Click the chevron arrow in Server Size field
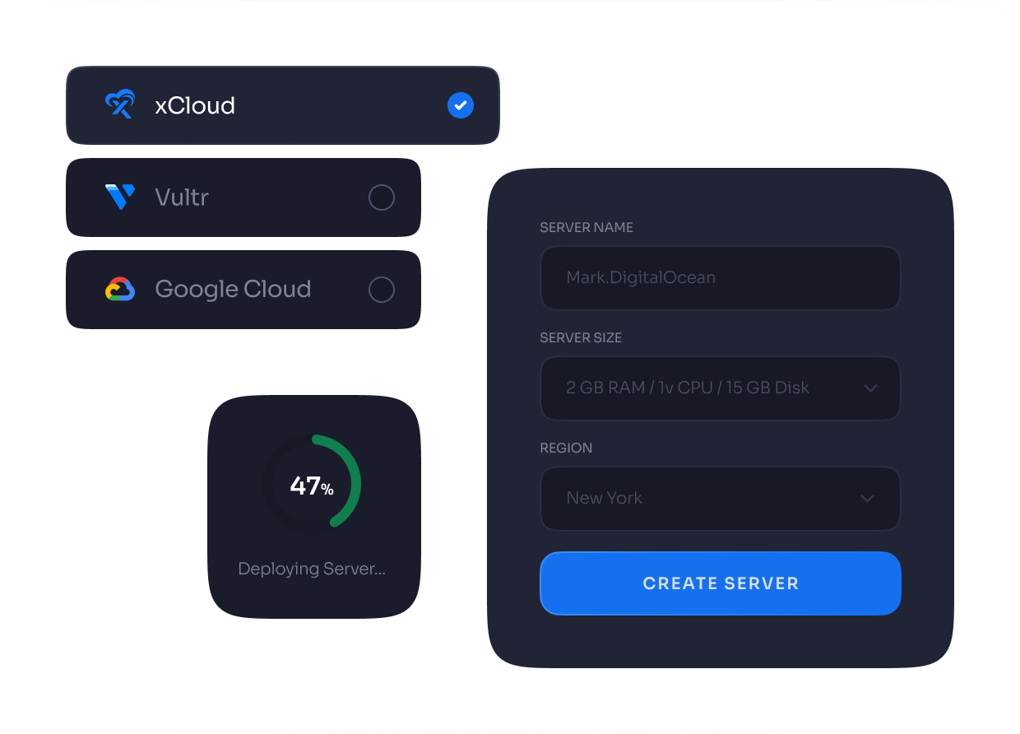 pos(870,388)
